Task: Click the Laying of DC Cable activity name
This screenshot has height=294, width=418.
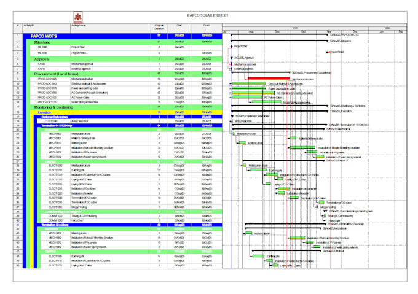Action: [81, 184]
